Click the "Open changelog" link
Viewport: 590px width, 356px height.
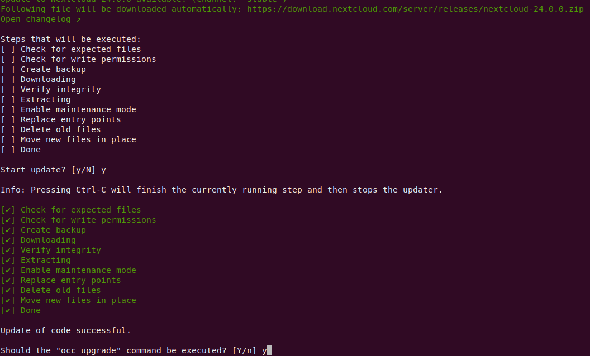(x=36, y=19)
